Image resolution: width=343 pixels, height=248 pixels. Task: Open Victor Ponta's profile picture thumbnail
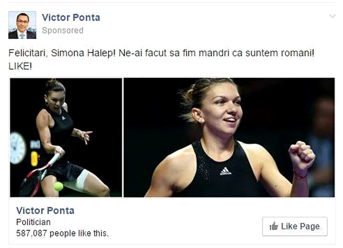[x=22, y=25]
